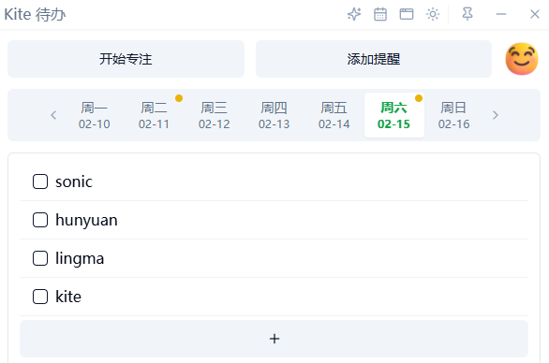Select the 周日 02-16 tab
This screenshot has width=549, height=363.
click(x=453, y=115)
